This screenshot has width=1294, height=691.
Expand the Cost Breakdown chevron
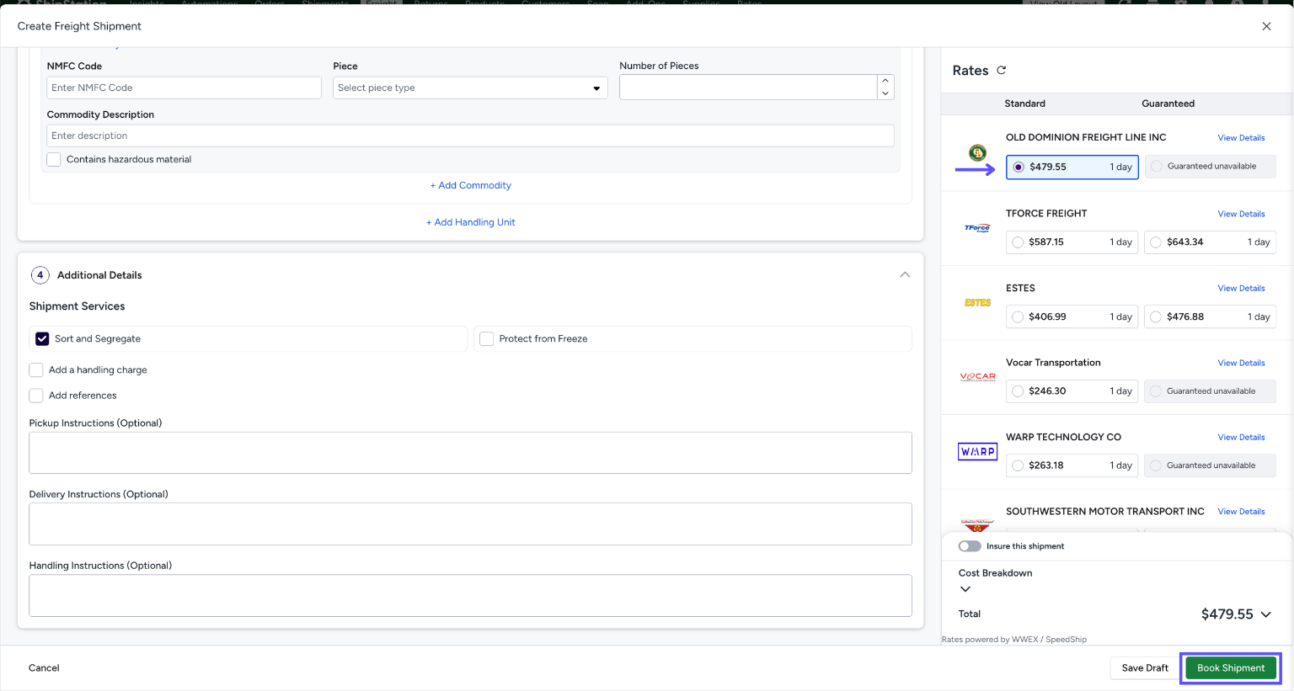click(x=965, y=589)
